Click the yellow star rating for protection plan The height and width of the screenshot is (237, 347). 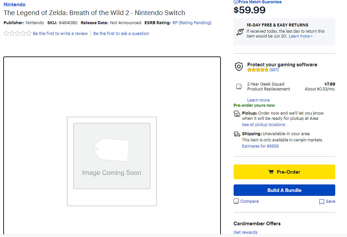click(258, 70)
